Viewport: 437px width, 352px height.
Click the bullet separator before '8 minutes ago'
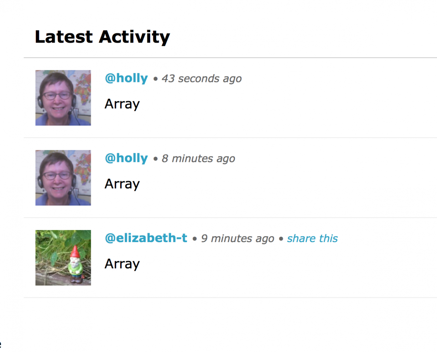point(156,159)
